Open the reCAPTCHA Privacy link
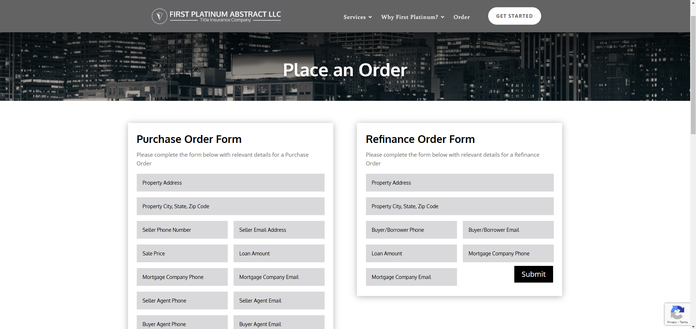This screenshot has width=696, height=329. pyautogui.click(x=671, y=322)
